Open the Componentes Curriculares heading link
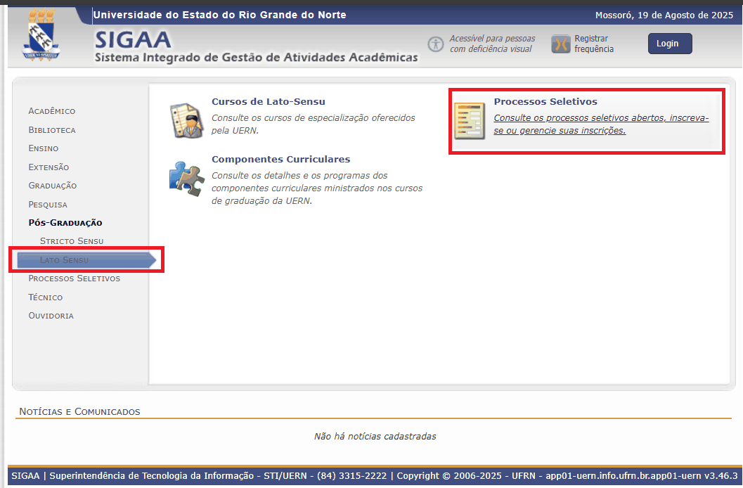This screenshot has width=743, height=488. [x=280, y=160]
